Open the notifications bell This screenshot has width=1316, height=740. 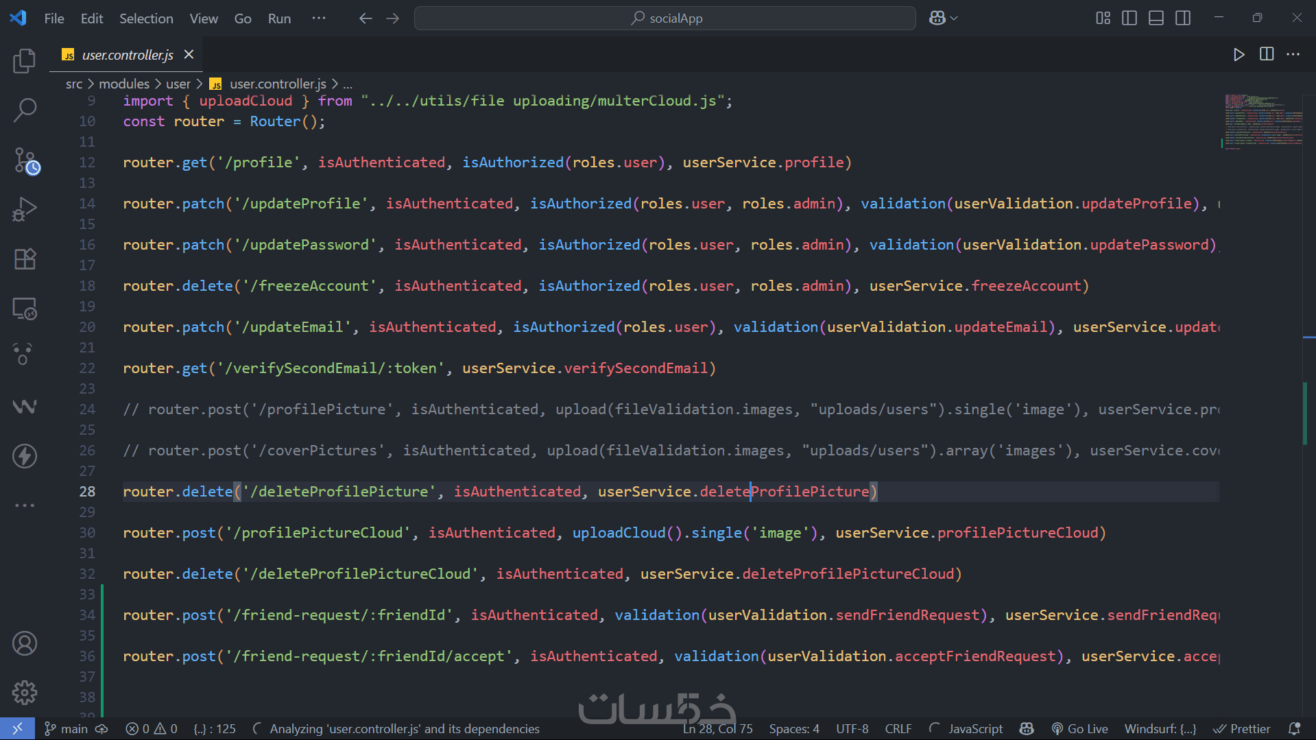click(1294, 728)
